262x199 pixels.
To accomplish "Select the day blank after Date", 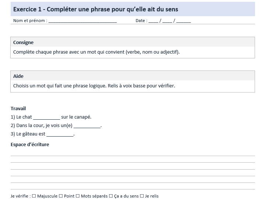I will (153, 21).
